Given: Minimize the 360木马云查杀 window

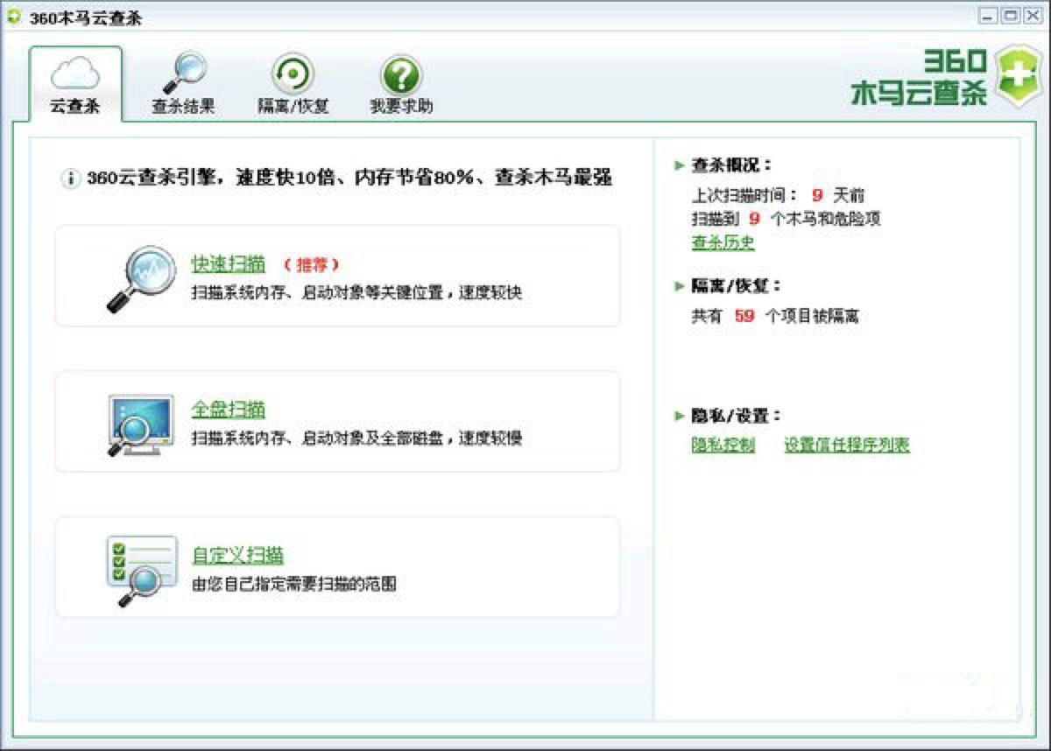Looking at the screenshot, I should (x=988, y=15).
